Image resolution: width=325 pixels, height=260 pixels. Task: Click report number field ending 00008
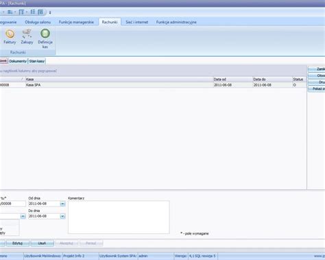tap(12, 204)
